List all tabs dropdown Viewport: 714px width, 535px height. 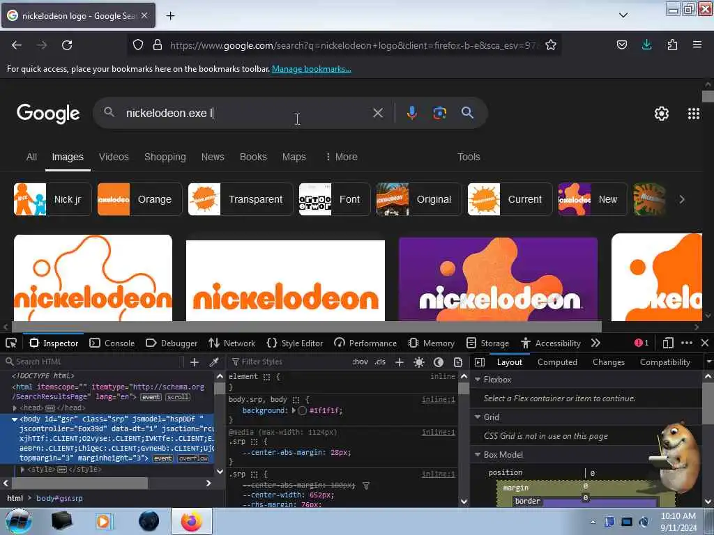point(623,15)
